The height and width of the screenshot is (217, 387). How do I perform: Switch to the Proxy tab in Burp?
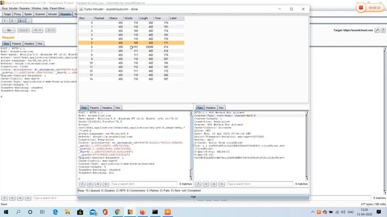pos(18,14)
